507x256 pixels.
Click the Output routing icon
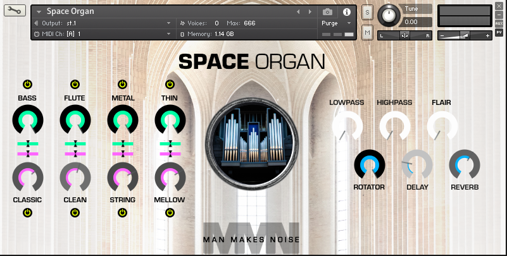tap(36, 23)
